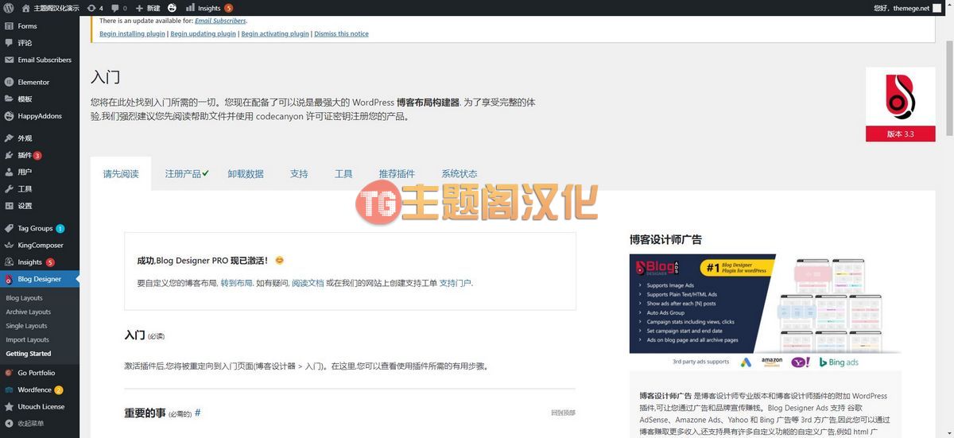Open the updates icon showing 4
This screenshot has height=438, width=954.
click(x=91, y=8)
